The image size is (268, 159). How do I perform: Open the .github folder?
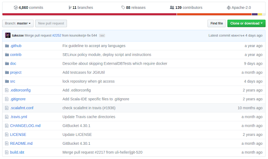pos(16,46)
